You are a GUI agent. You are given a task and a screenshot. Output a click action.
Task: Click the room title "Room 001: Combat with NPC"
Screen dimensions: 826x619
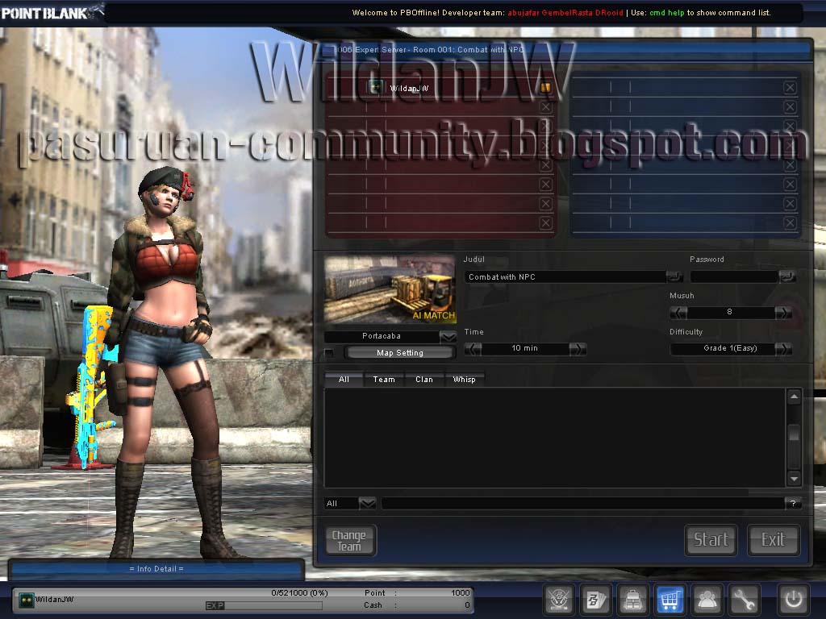pos(469,50)
